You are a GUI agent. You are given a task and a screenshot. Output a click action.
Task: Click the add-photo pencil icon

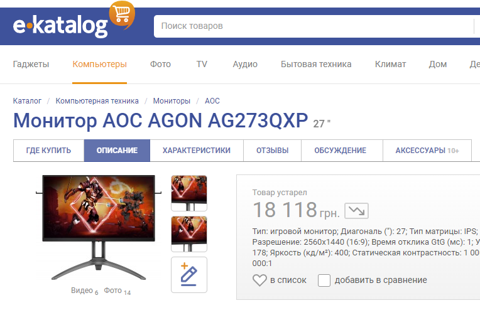pos(189,275)
